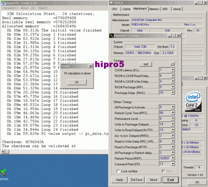Open the CAS# Latency dropdown
The image size is (208, 187).
coord(173,70)
